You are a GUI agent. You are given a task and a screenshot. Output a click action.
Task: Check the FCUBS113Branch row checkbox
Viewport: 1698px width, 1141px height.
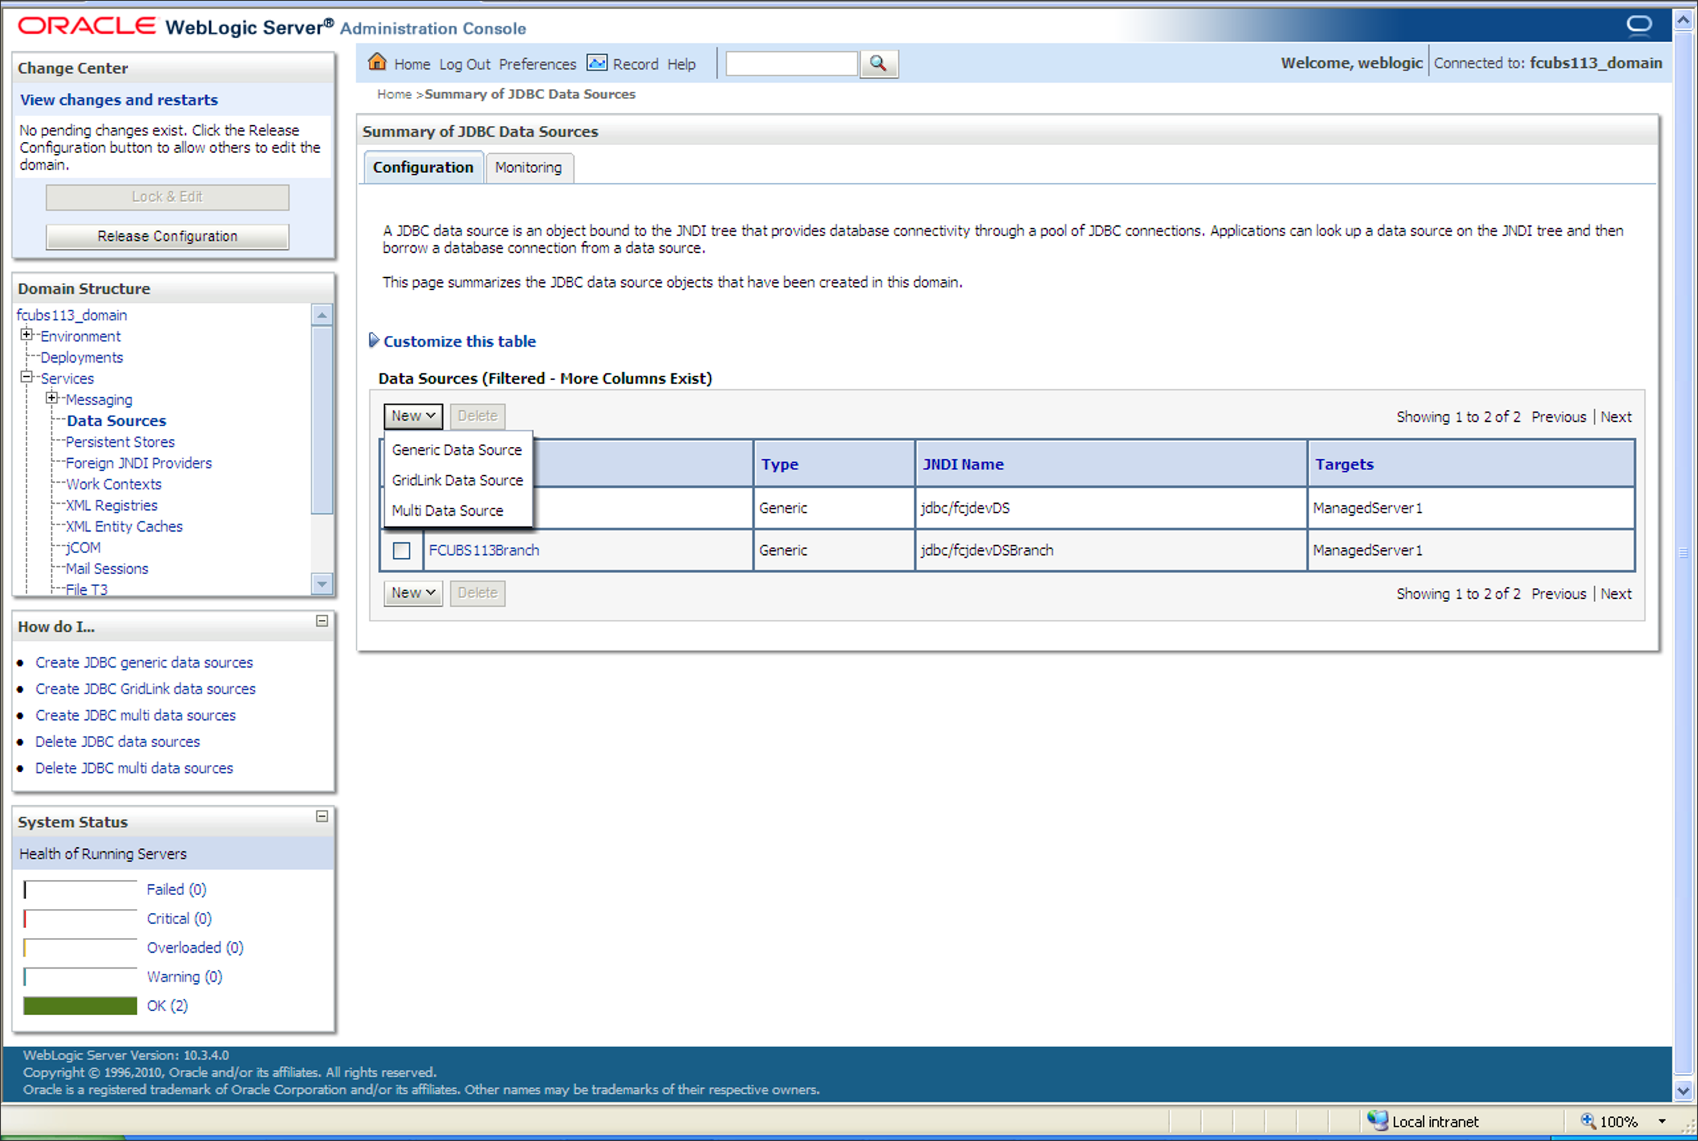point(402,551)
